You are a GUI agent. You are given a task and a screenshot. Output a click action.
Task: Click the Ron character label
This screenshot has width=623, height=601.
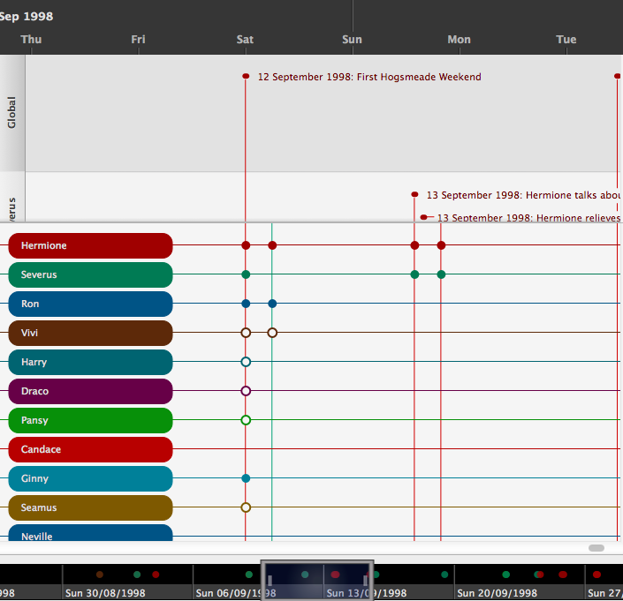tap(89, 304)
